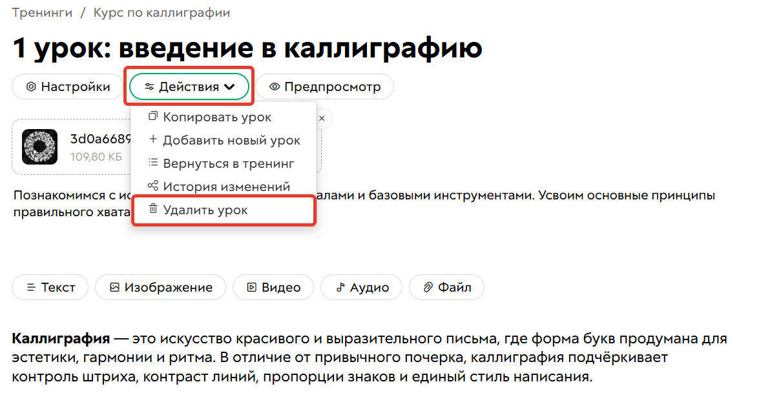The height and width of the screenshot is (393, 761).
Task: Select the Файл attachment icon
Action: click(426, 287)
